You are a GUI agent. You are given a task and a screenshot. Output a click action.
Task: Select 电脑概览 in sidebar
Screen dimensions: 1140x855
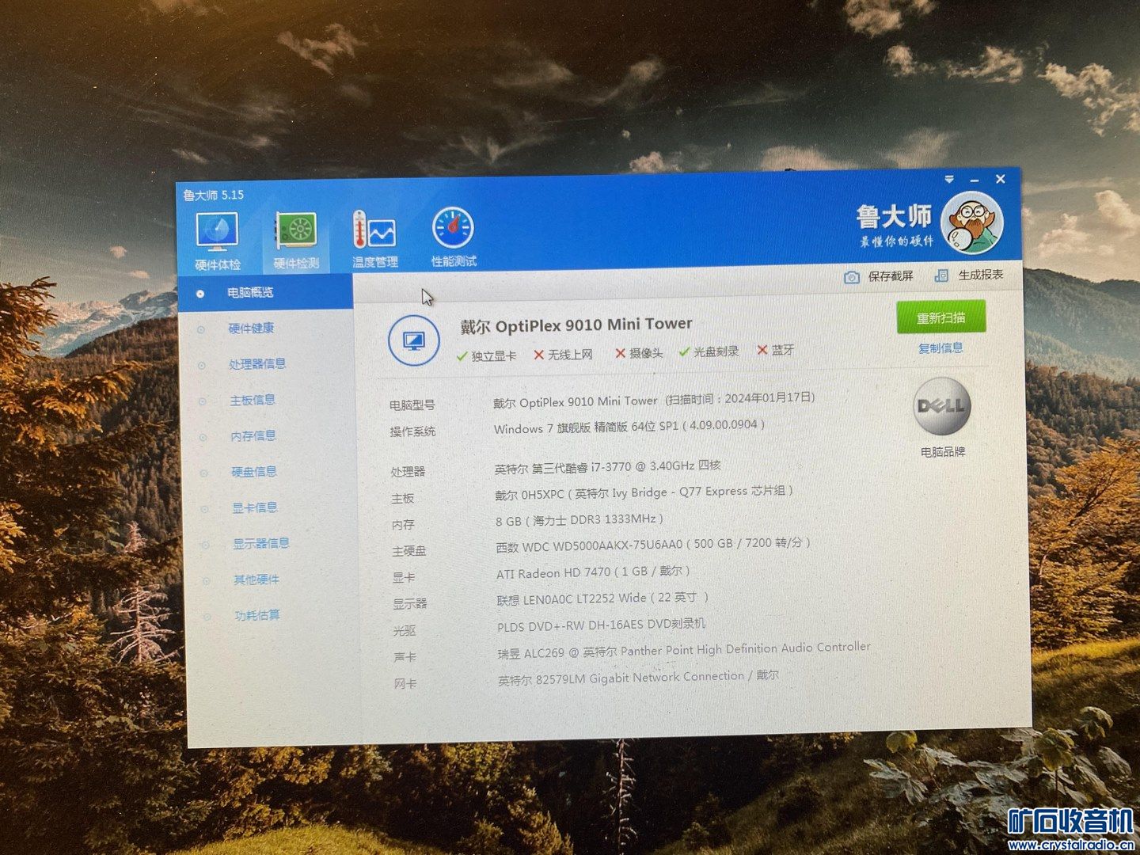266,293
